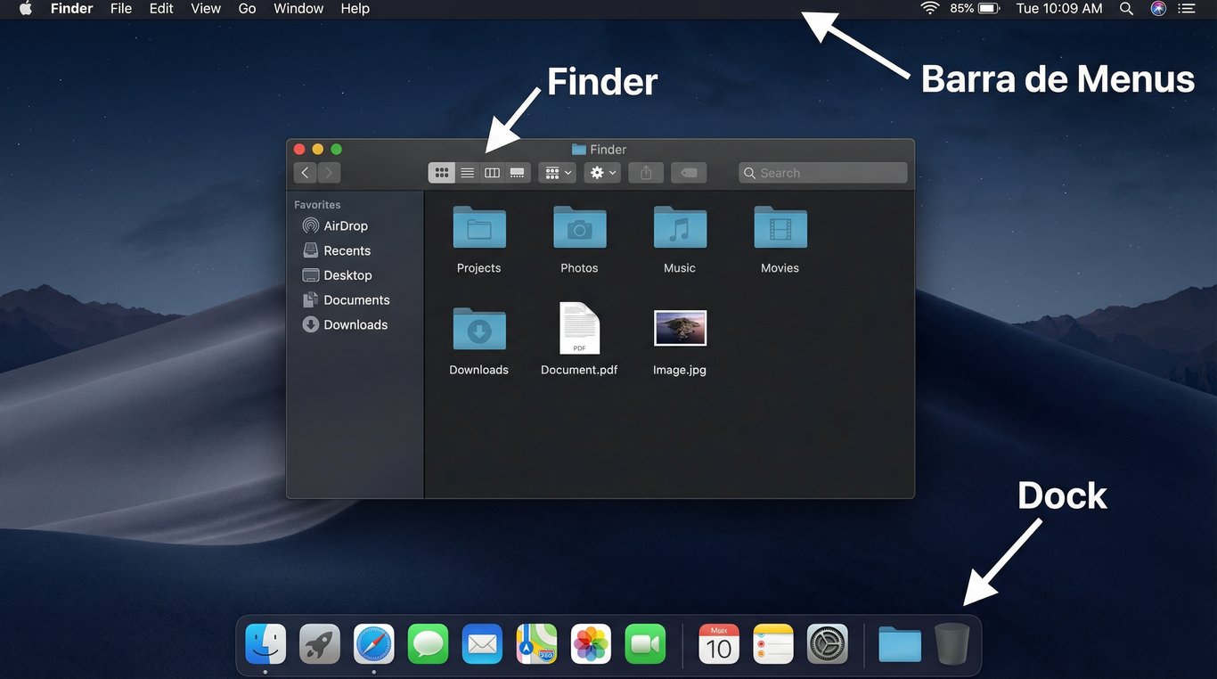Click the back navigation arrow
This screenshot has width=1217, height=679.
pyautogui.click(x=306, y=172)
